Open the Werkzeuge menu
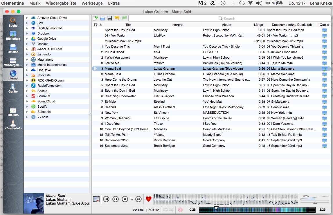Screen dimensions: 333x215 click(92, 3)
